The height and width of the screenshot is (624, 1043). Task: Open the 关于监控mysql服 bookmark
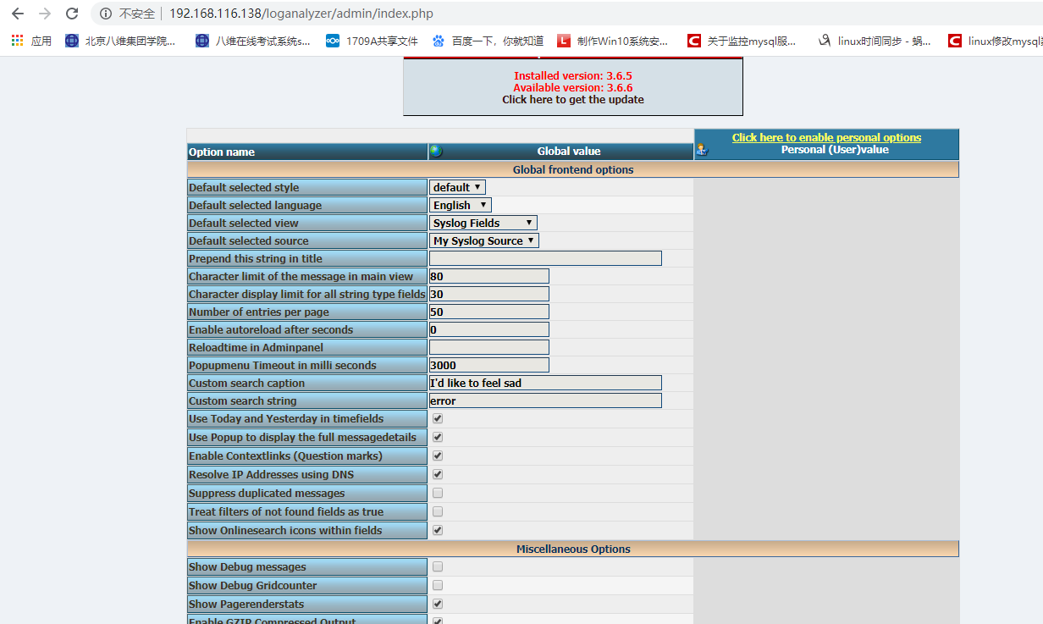click(x=742, y=41)
